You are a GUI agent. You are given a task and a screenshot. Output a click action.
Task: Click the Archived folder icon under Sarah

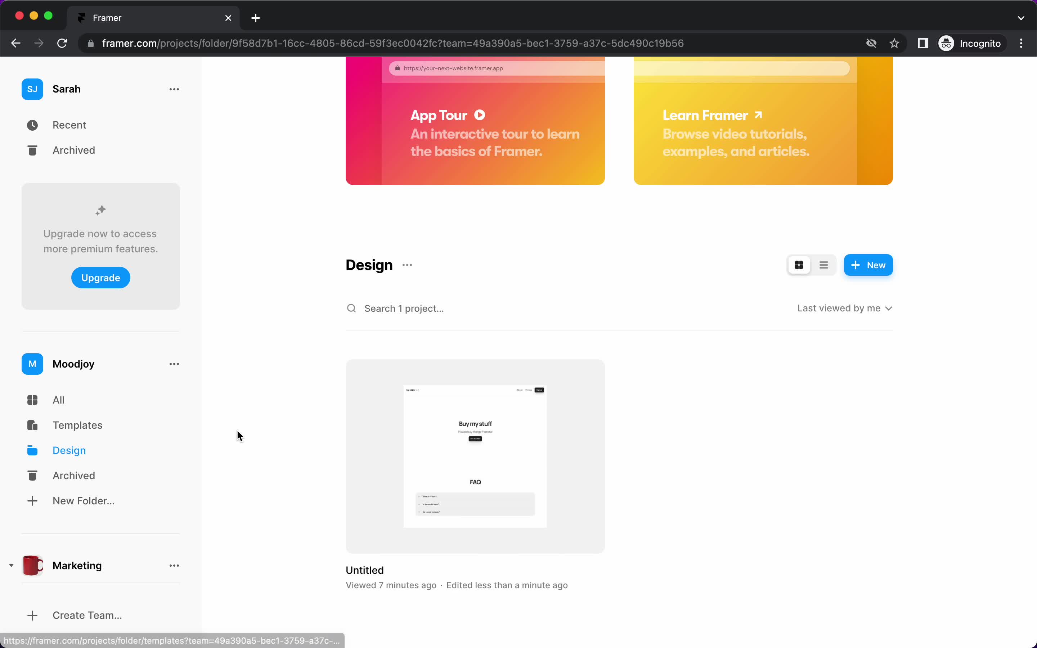point(32,150)
